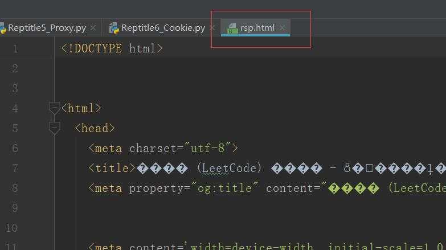Collapse the html tag fold marker
Image resolution: width=446 pixels, height=250 pixels.
click(54, 108)
